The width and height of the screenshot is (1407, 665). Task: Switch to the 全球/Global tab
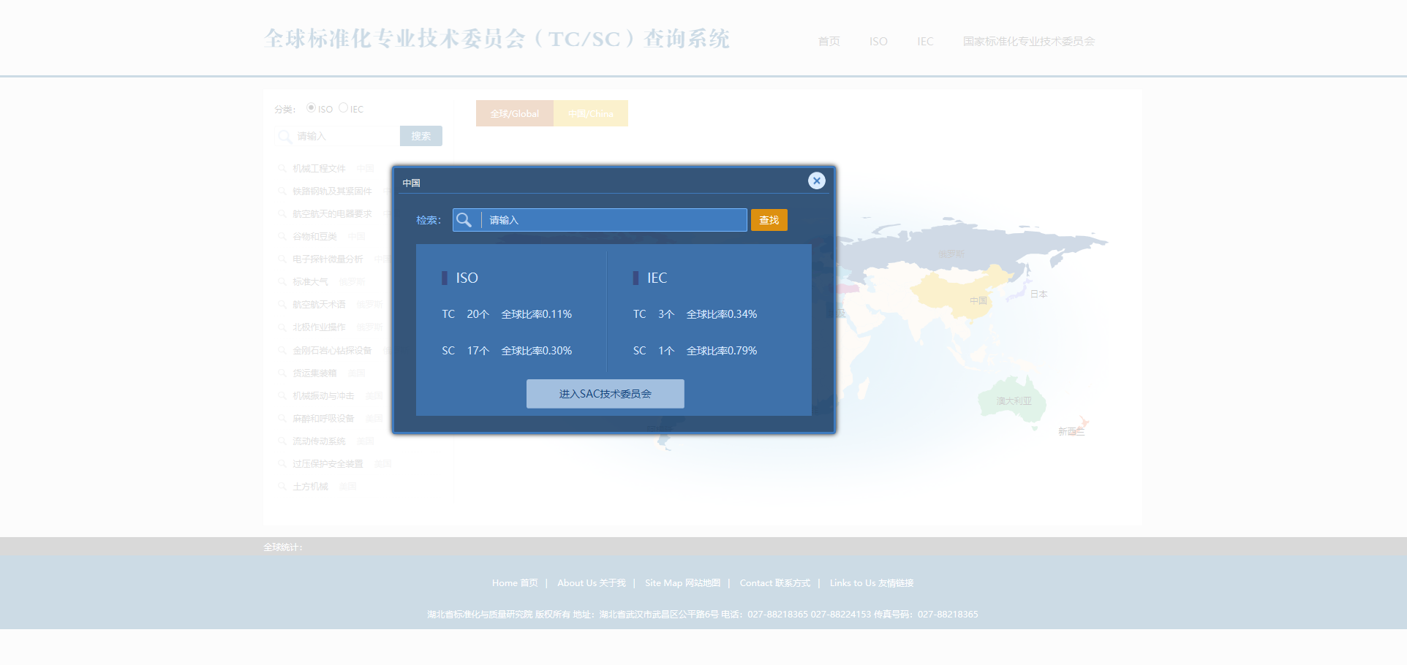click(514, 113)
